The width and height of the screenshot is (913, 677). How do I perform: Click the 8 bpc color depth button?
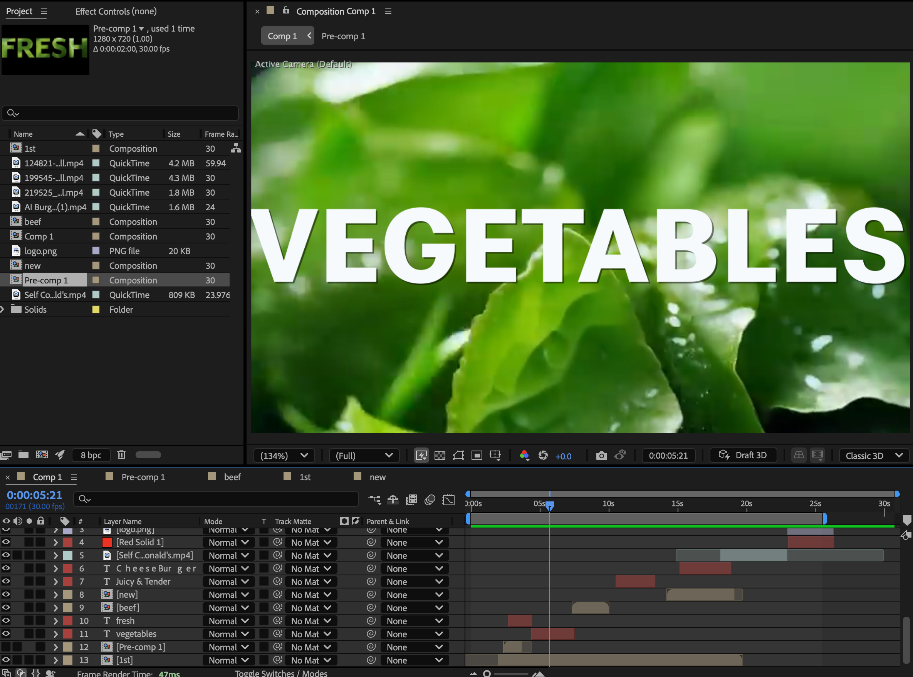point(91,455)
